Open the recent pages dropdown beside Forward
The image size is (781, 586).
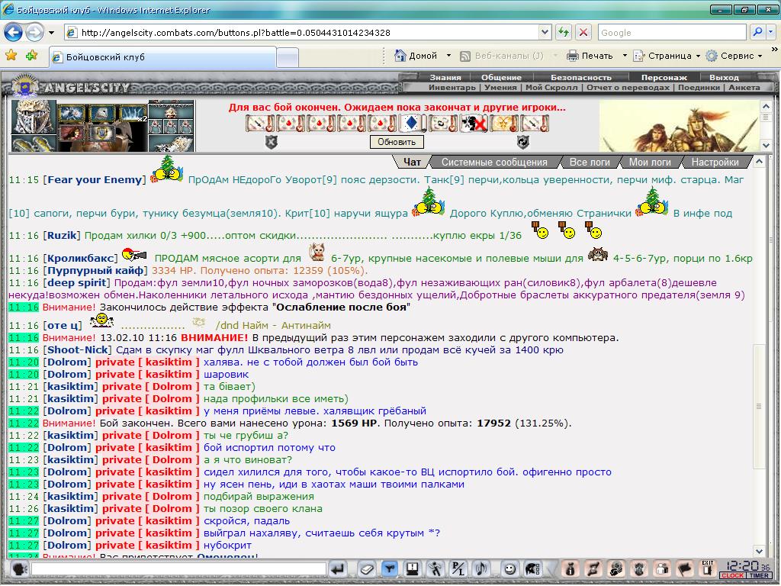51,33
